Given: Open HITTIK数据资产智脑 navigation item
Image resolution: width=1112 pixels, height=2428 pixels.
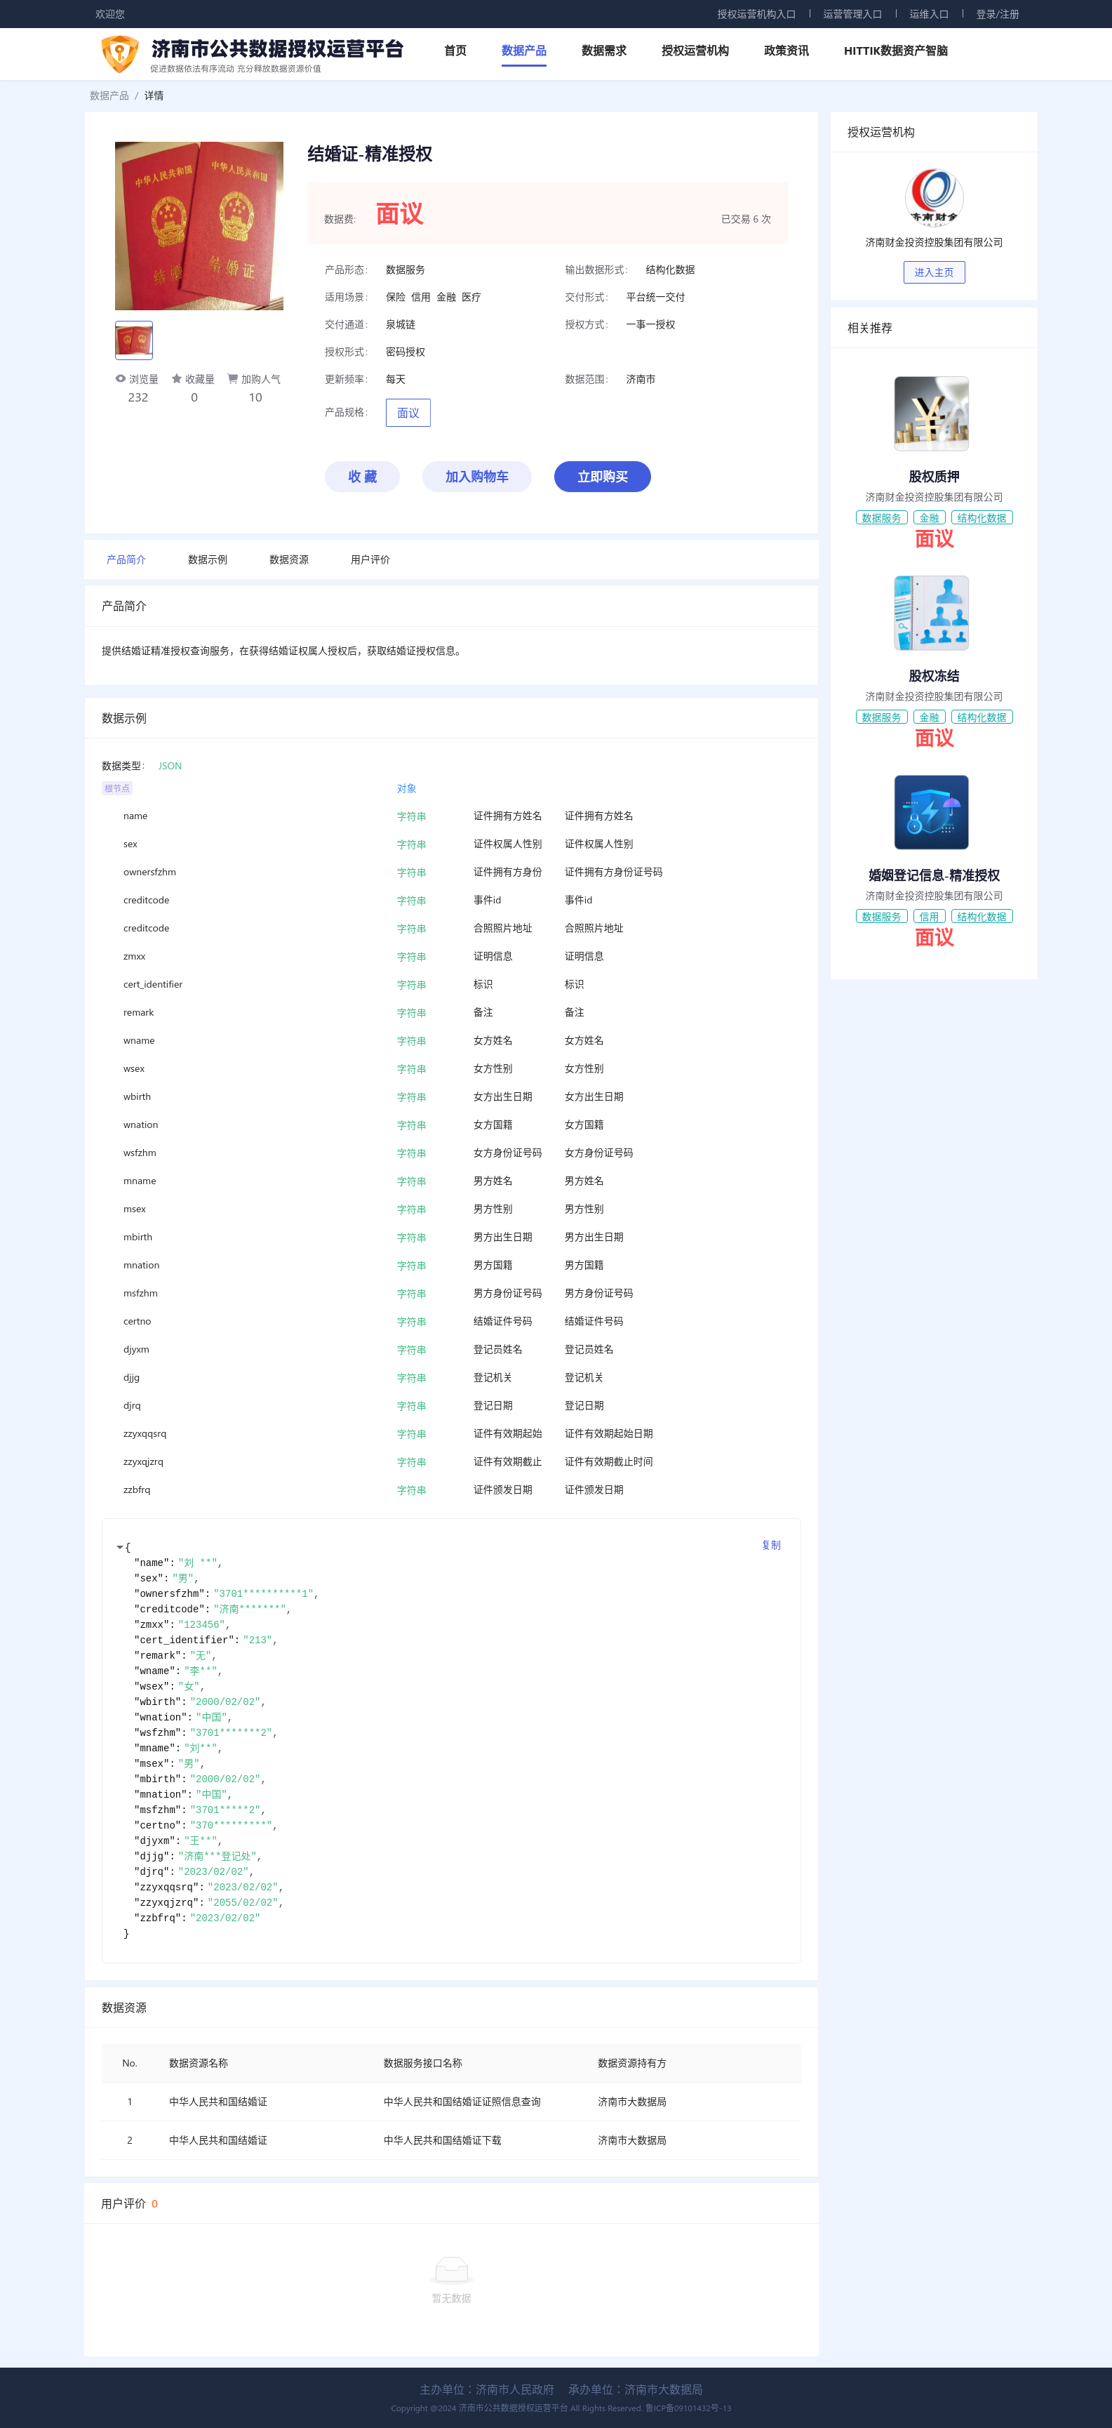Looking at the screenshot, I should pos(896,51).
